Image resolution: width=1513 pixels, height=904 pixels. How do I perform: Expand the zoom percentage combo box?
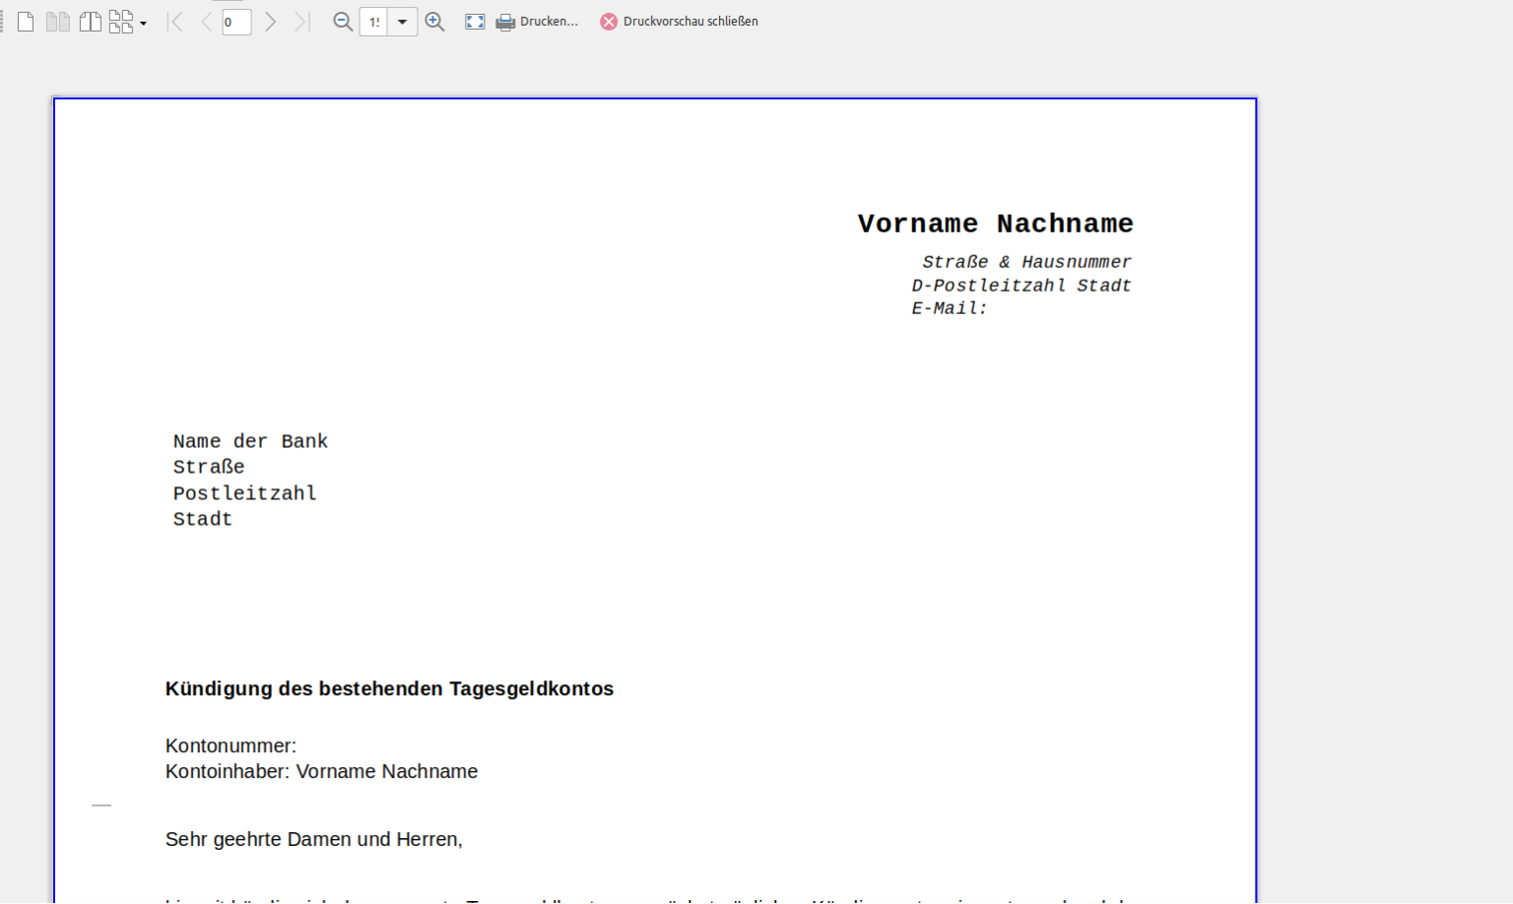[x=401, y=21]
